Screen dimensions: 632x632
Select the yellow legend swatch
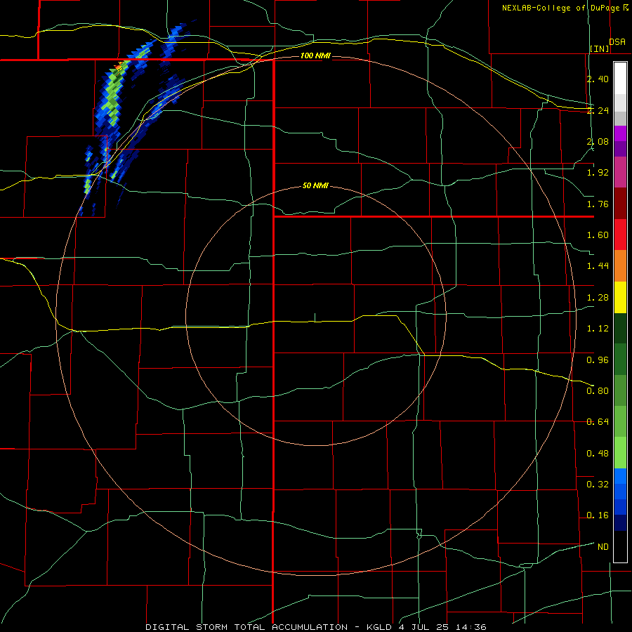pos(620,297)
